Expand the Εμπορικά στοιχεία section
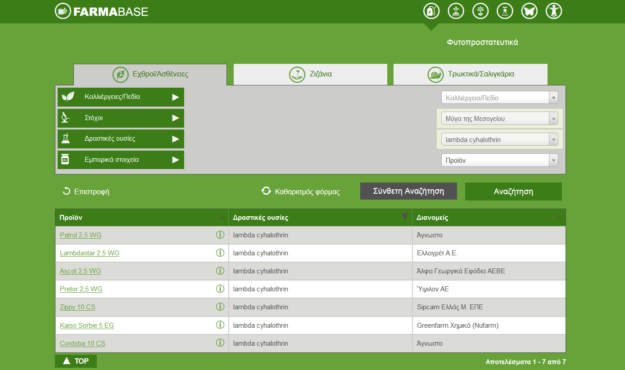The height and width of the screenshot is (370, 625). point(121,160)
